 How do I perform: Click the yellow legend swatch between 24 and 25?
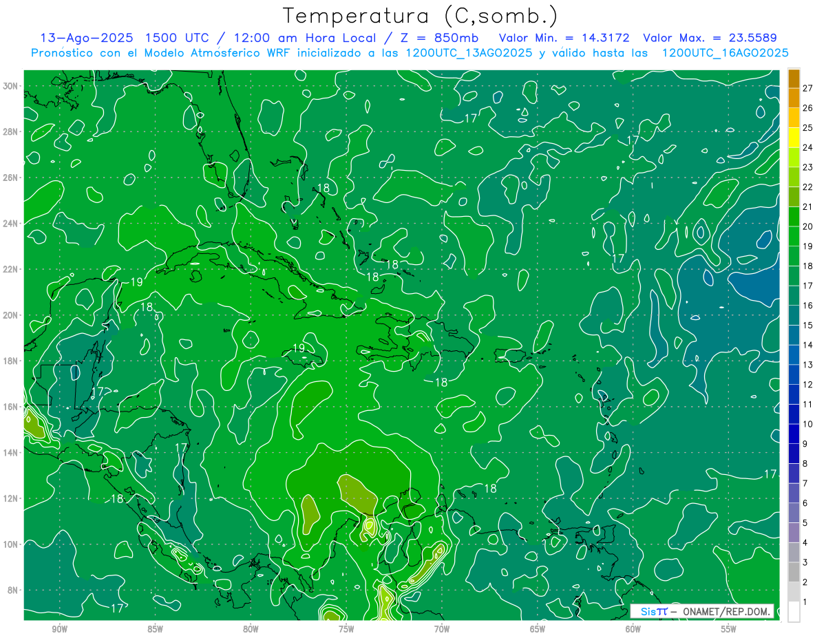point(794,138)
